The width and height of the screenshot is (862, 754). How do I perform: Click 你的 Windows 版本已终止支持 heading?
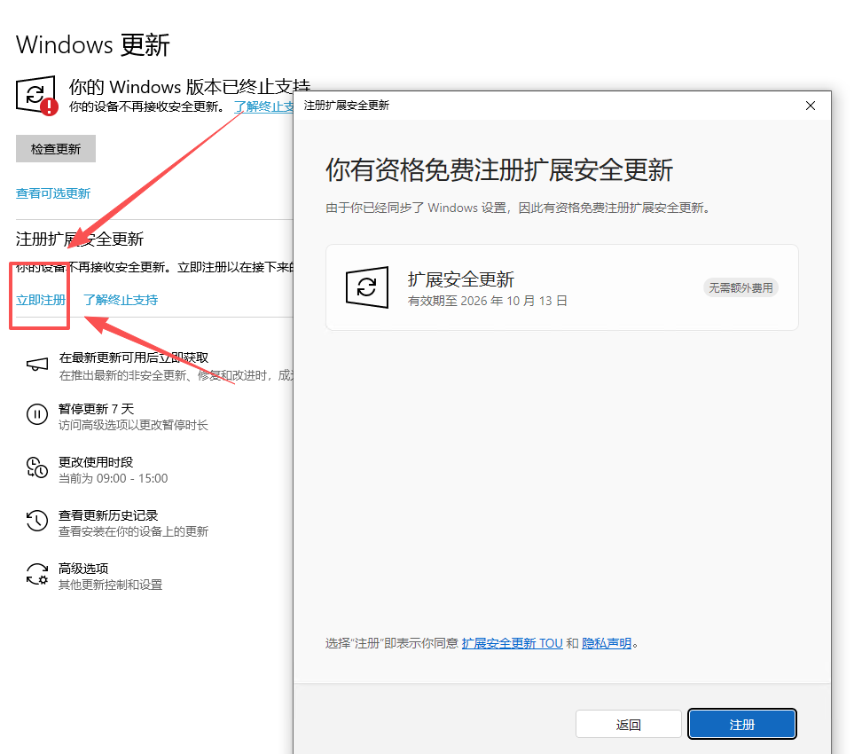pyautogui.click(x=190, y=87)
